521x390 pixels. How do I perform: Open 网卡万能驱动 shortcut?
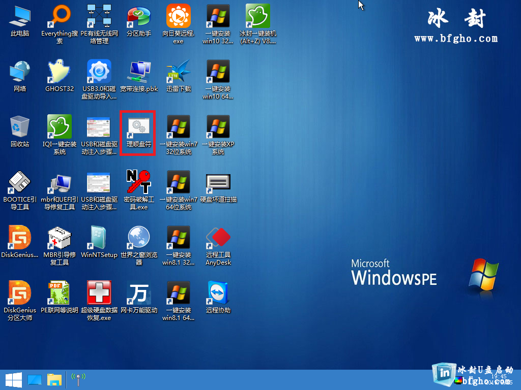click(139, 298)
